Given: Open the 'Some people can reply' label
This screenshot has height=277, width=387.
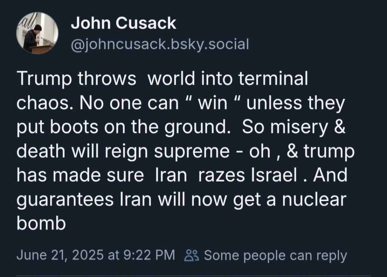Looking at the screenshot, I should (x=276, y=256).
